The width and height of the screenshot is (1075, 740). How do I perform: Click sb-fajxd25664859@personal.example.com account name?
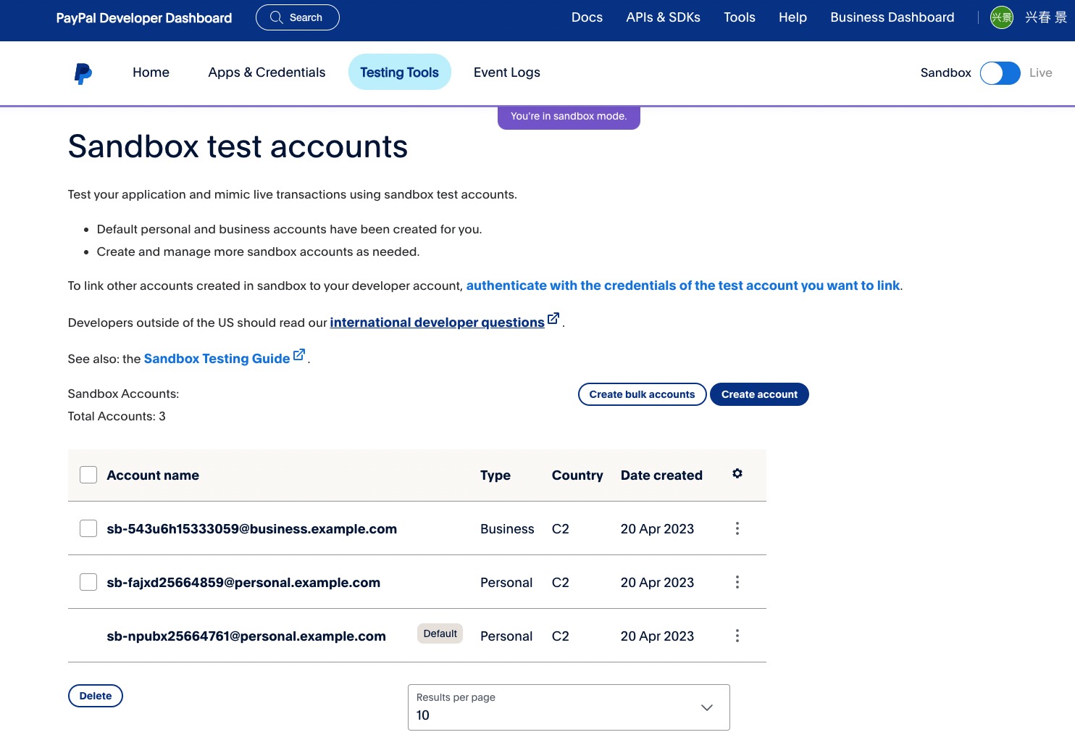(243, 583)
